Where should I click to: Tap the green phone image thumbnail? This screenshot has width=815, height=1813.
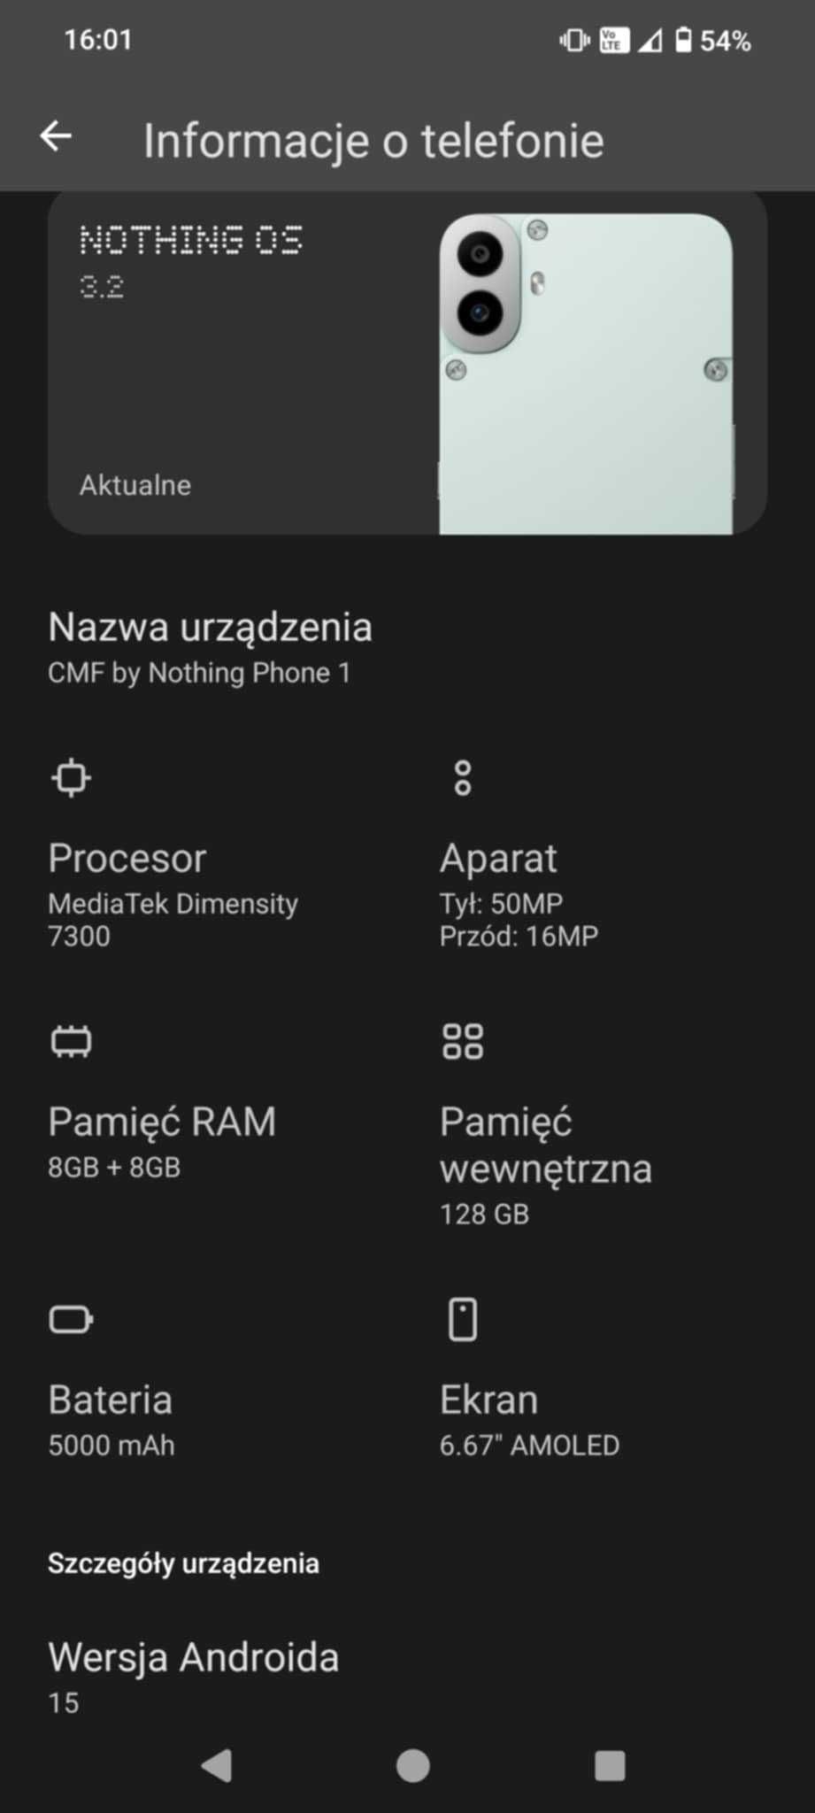586,374
